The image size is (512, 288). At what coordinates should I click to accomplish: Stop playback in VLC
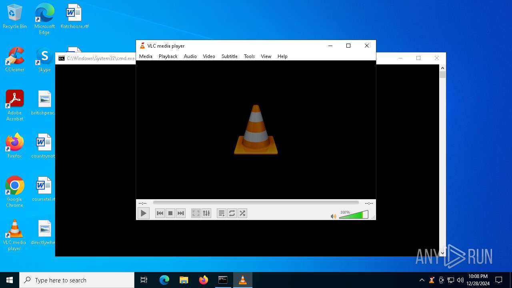[170, 213]
